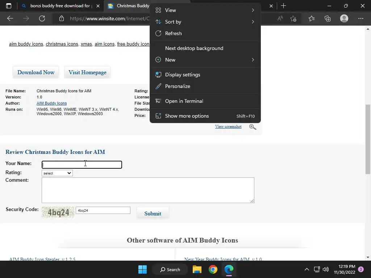Viewport: 371px width, 278px height.
Task: Open the notification badge in the tray
Action: tap(361, 269)
